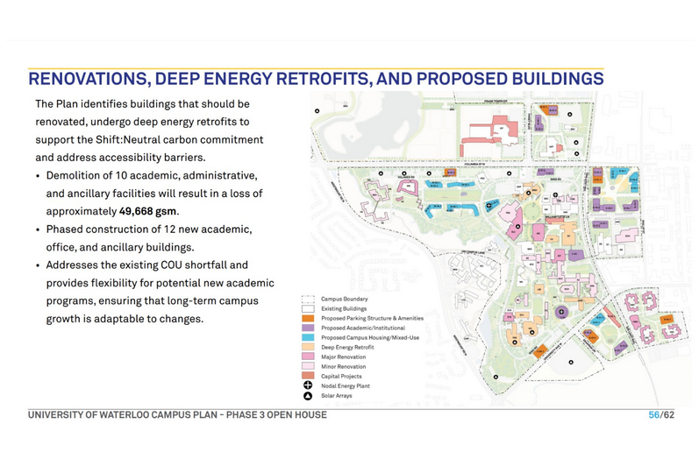Image resolution: width=699 pixels, height=466 pixels.
Task: Click the slide title heading text
Action: tap(316, 79)
